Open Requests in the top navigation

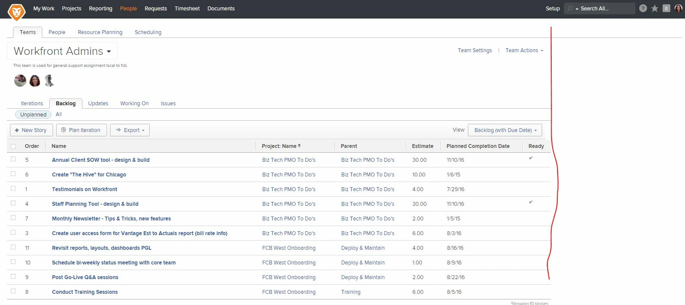(156, 9)
